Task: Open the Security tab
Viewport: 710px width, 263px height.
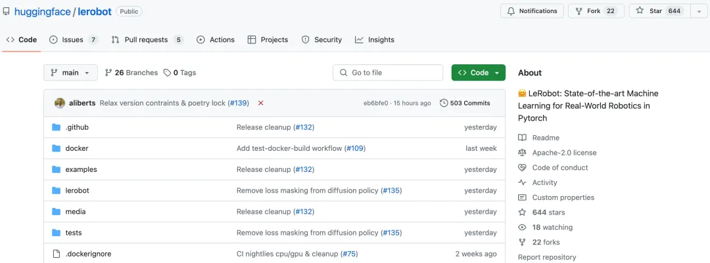Action: (x=321, y=40)
